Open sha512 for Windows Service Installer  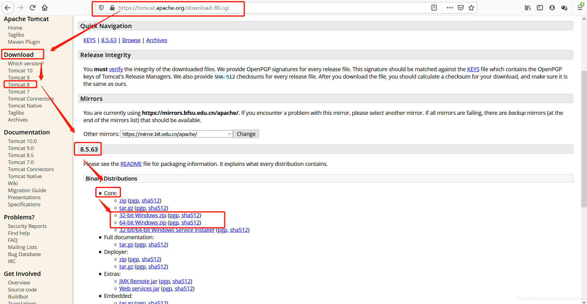point(239,230)
